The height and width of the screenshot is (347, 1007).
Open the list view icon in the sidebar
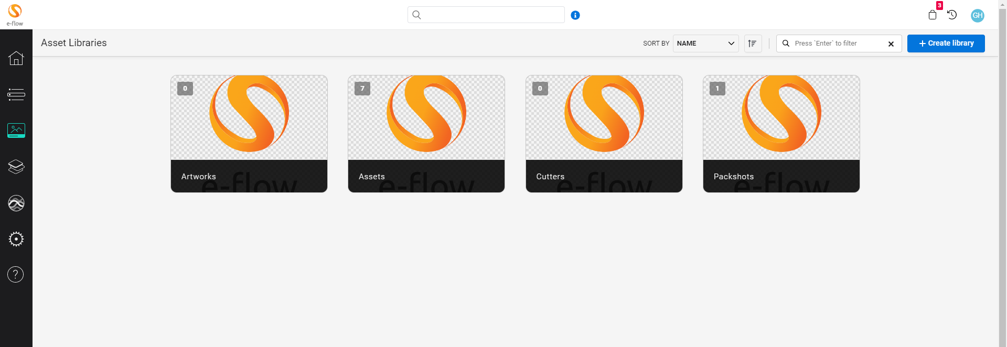coord(16,94)
